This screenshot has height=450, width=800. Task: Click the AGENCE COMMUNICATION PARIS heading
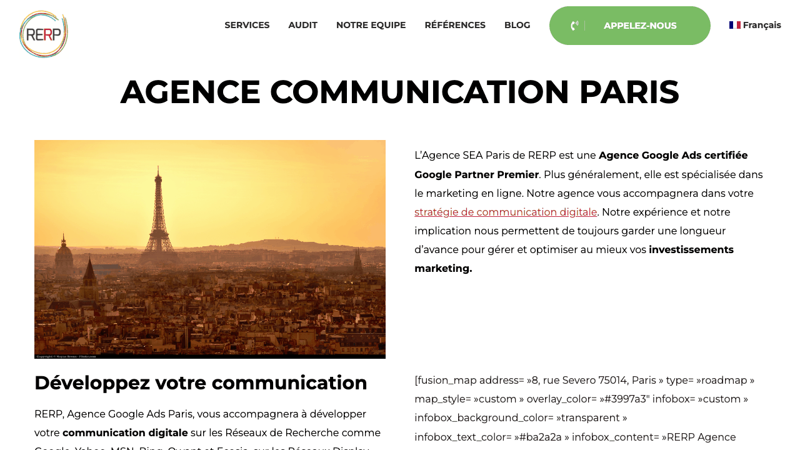point(400,92)
